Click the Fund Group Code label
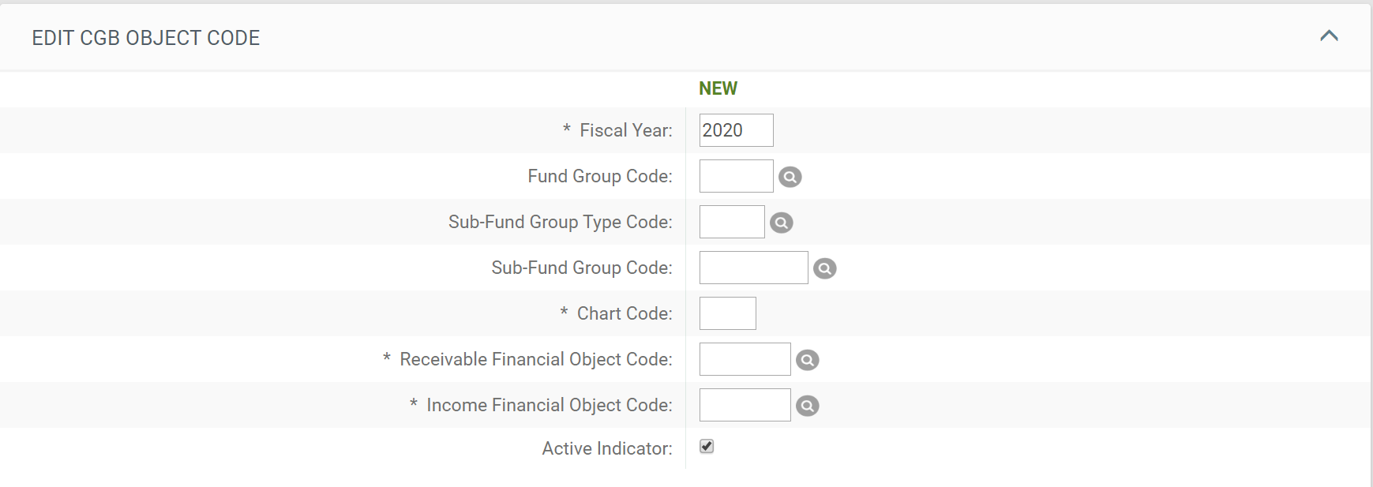 click(x=599, y=176)
